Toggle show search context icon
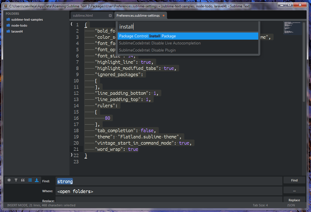The image size is (311, 212). (x=30, y=180)
